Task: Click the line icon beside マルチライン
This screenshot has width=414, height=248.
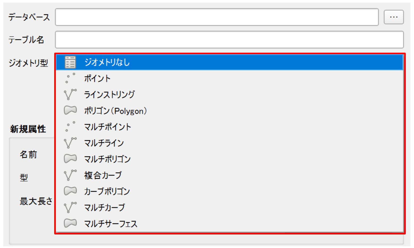Action: point(70,143)
